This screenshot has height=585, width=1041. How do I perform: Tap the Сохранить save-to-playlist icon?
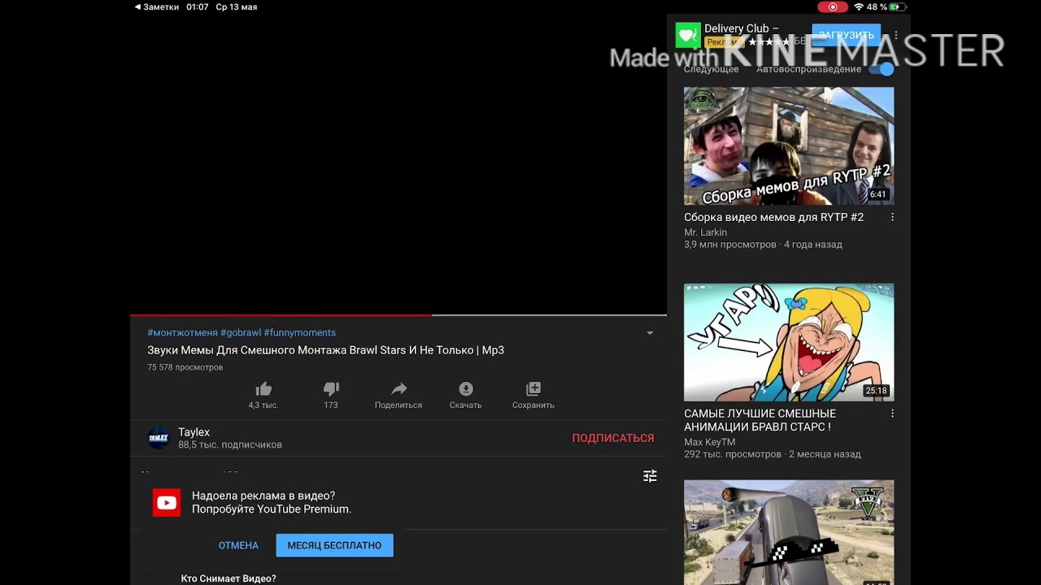pos(534,389)
